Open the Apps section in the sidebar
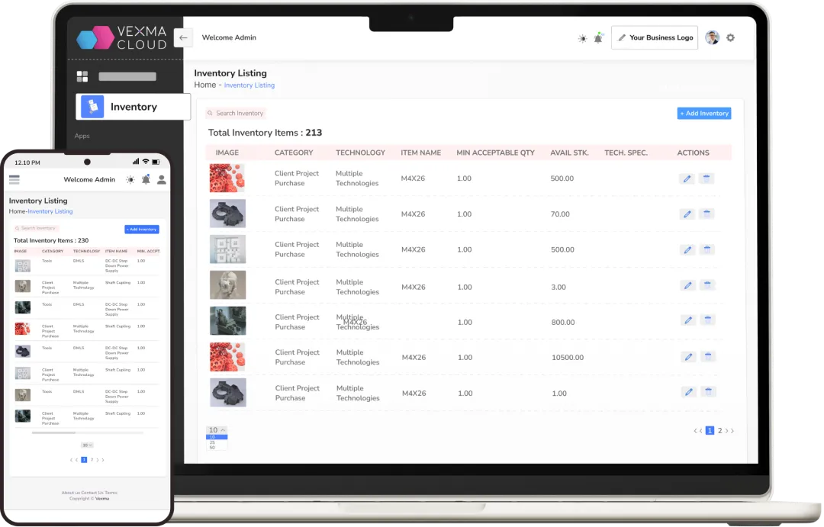 click(x=82, y=136)
